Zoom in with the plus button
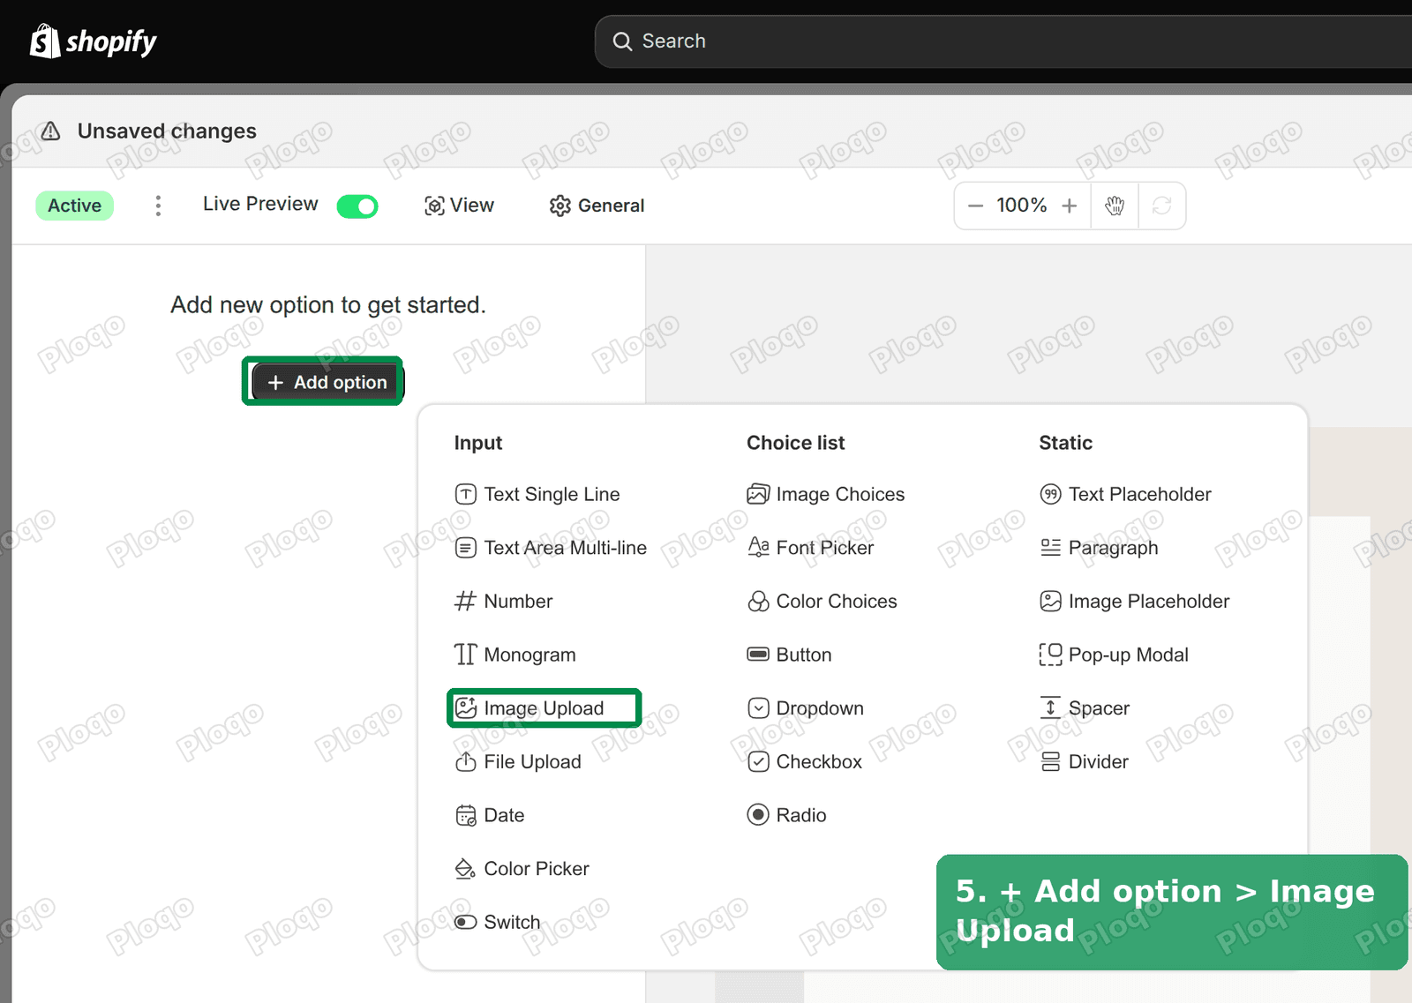The height and width of the screenshot is (1003, 1412). pos(1070,206)
